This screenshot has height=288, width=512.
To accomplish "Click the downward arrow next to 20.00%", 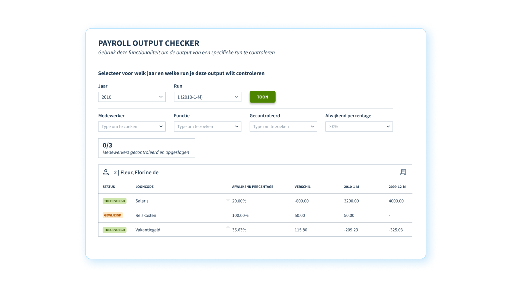I will point(227,201).
